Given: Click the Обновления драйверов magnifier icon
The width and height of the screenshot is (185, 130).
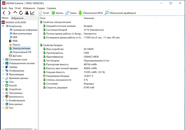Looking at the screenshot, I should tap(107, 13).
